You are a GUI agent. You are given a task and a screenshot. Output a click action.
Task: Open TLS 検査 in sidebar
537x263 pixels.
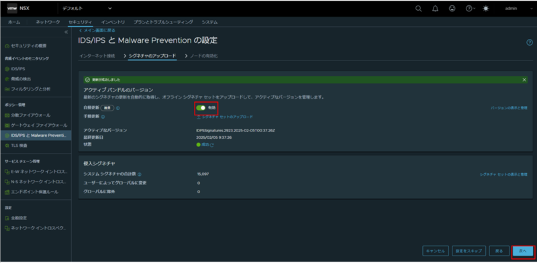pyautogui.click(x=19, y=146)
